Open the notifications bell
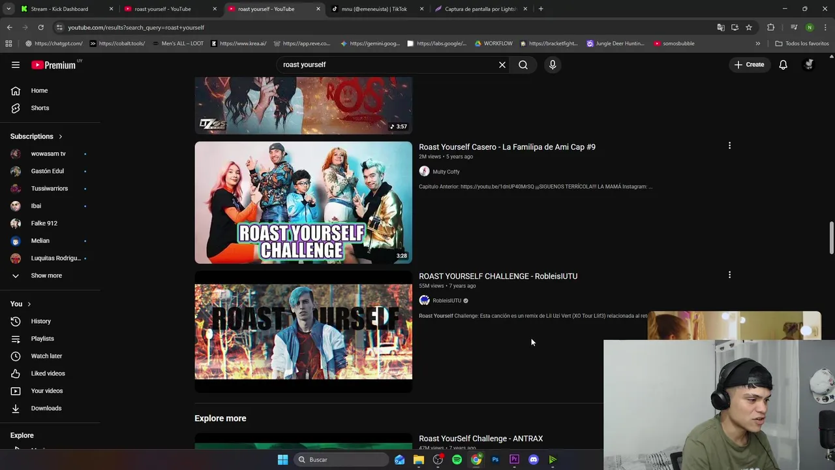This screenshot has width=835, height=470. click(783, 65)
